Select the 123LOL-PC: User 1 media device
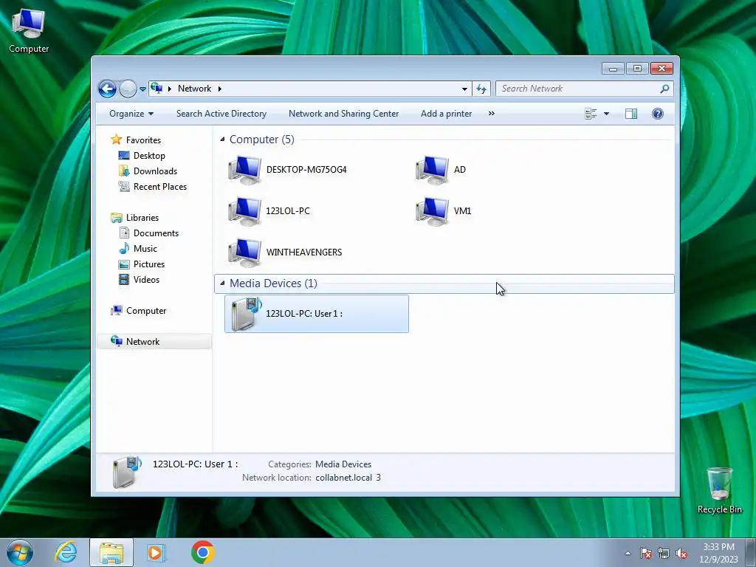This screenshot has width=756, height=567. 316,314
